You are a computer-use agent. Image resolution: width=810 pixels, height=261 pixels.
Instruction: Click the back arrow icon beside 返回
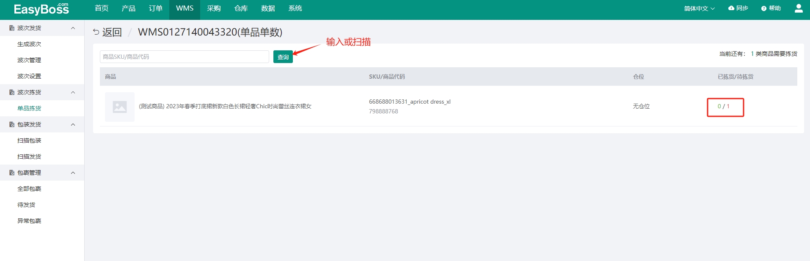(96, 32)
